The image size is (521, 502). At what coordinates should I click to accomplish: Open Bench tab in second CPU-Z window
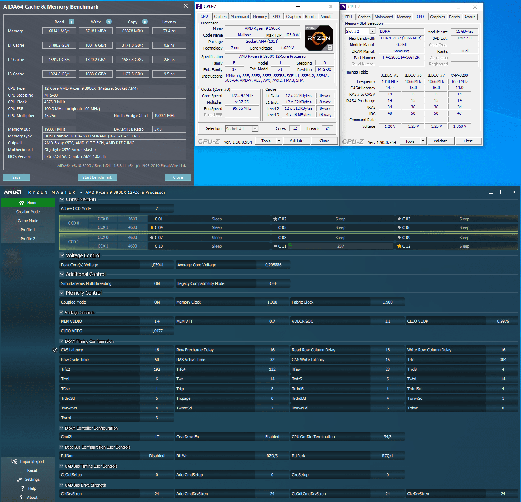point(455,17)
